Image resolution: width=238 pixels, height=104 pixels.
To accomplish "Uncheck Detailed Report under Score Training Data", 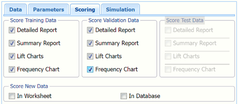I will pyautogui.click(x=12, y=30).
